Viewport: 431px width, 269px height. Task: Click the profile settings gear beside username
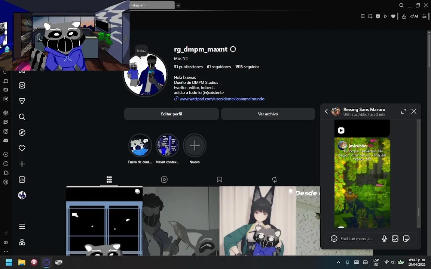click(x=233, y=49)
